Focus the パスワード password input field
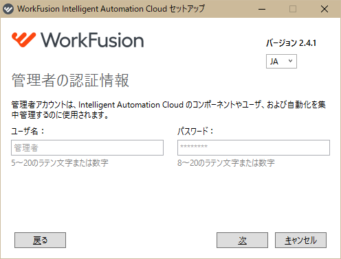Screen dimensions: 341x259 [254, 148]
